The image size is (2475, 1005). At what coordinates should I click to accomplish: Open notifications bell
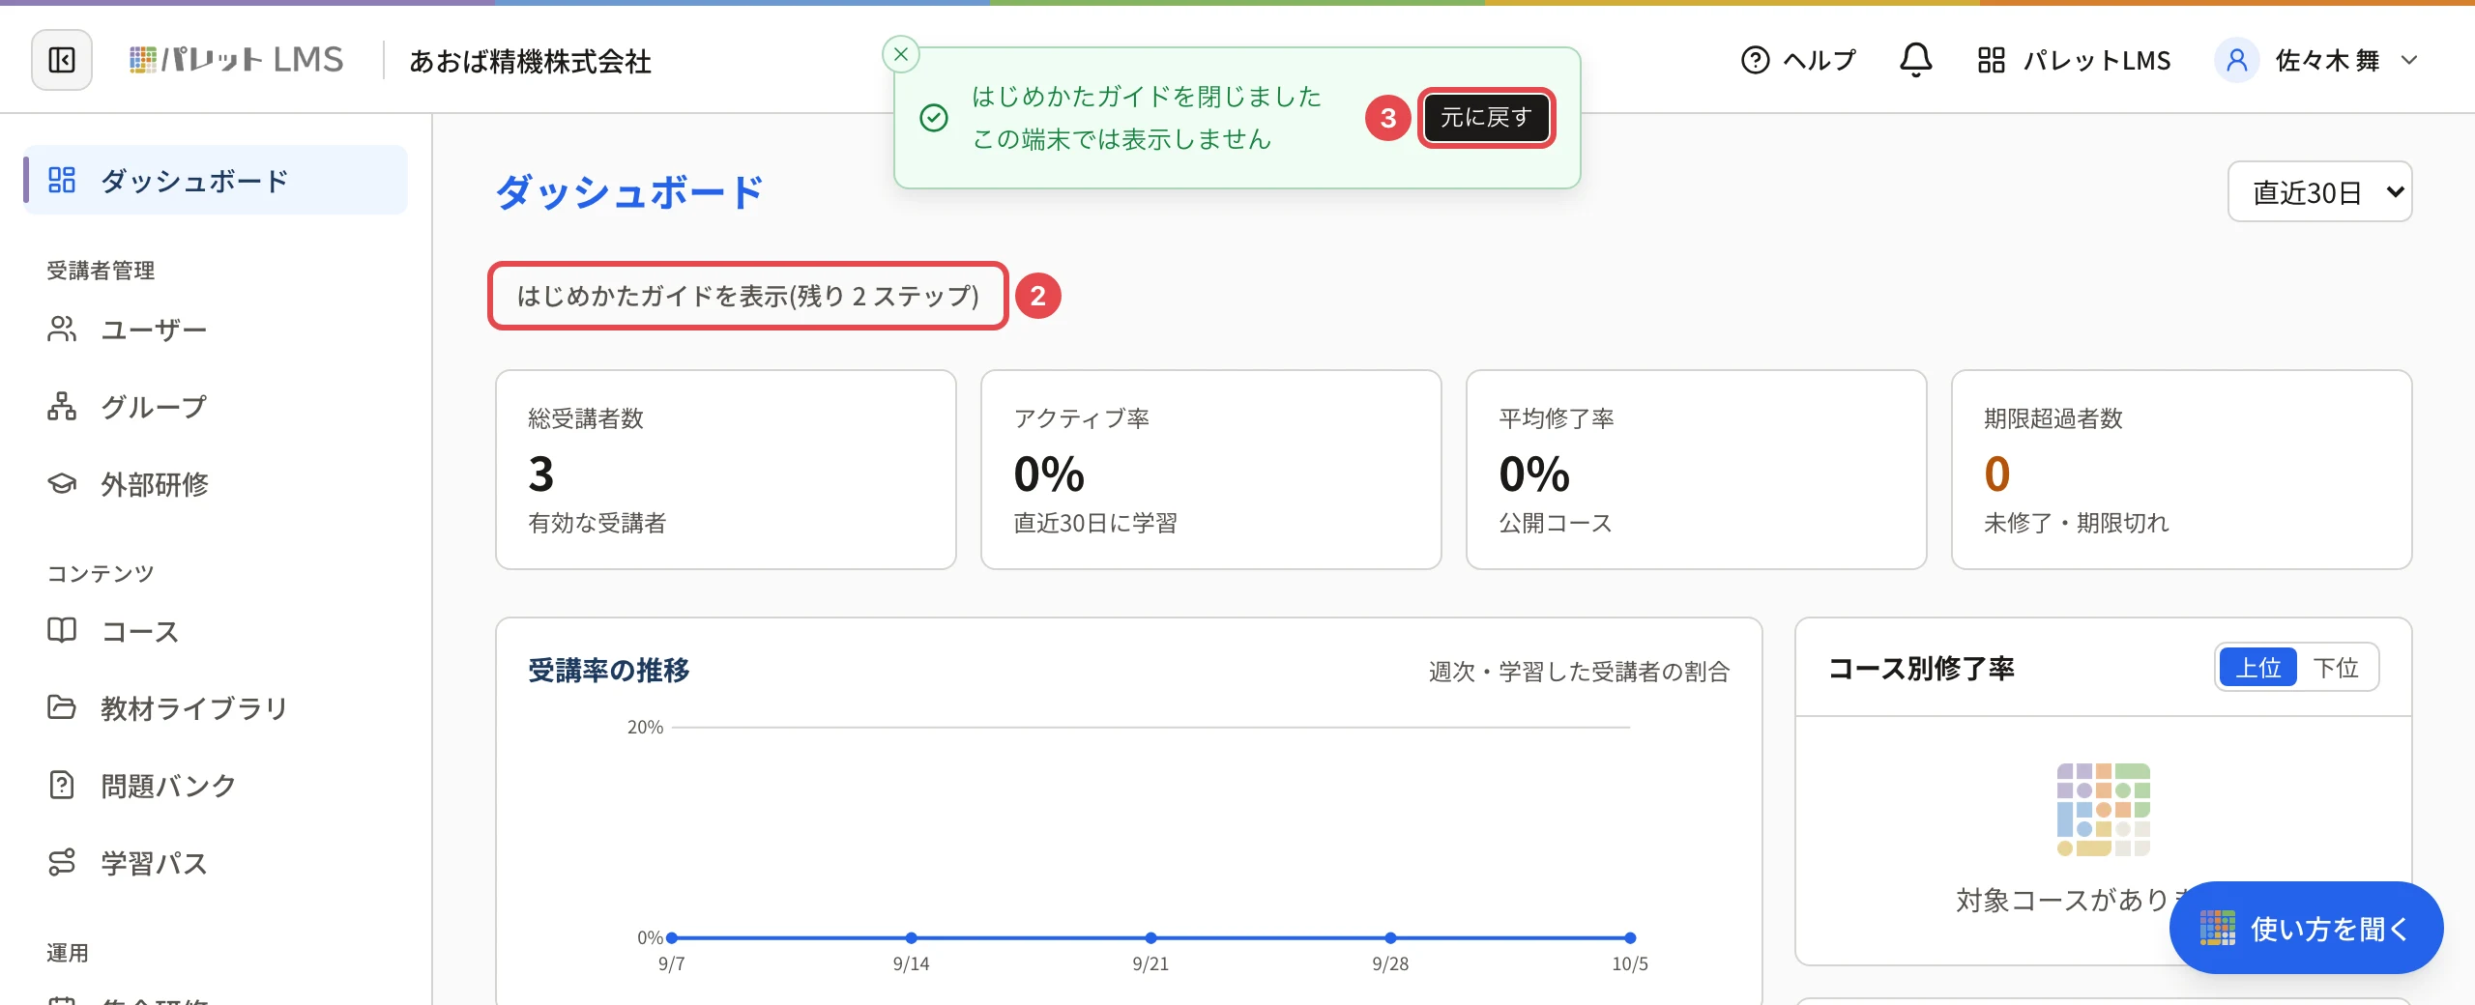[x=1915, y=60]
